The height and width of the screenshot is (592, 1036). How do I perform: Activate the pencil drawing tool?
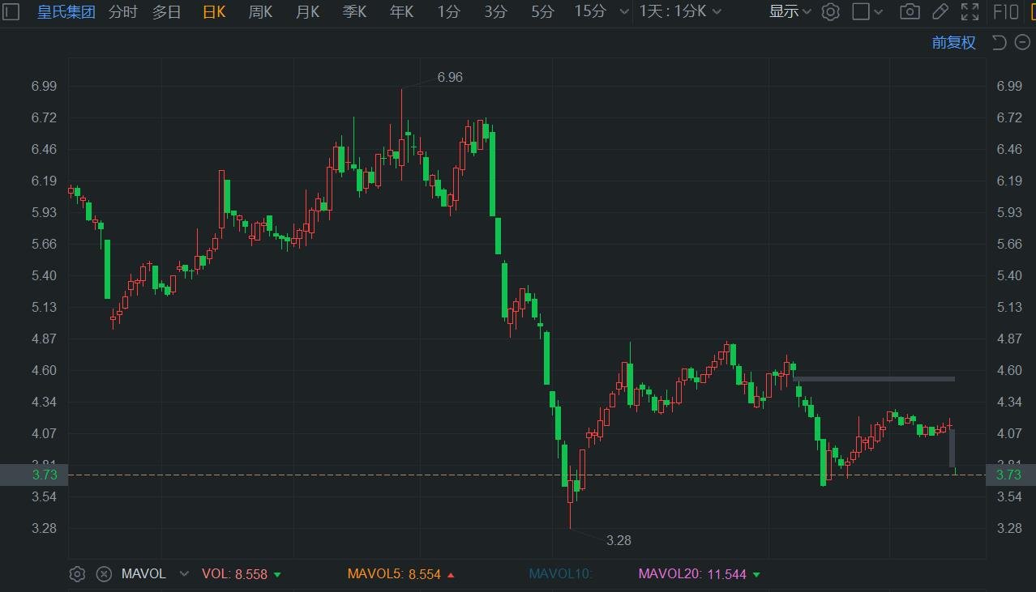click(940, 11)
